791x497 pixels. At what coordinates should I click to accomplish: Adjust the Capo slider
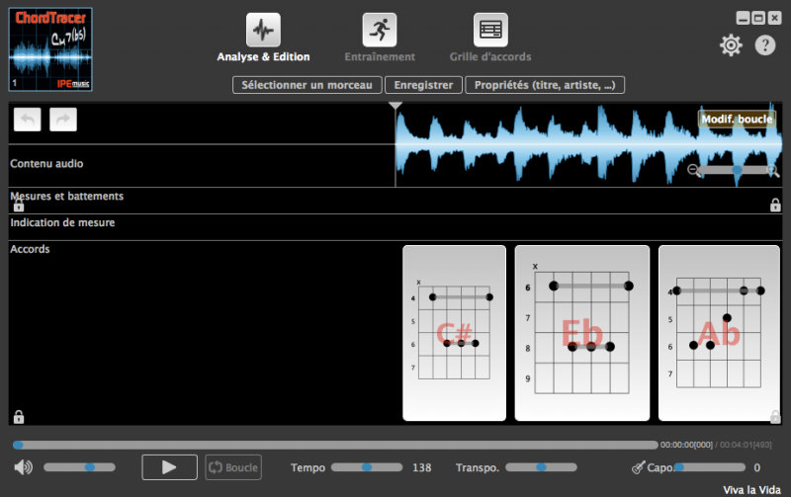tap(709, 467)
